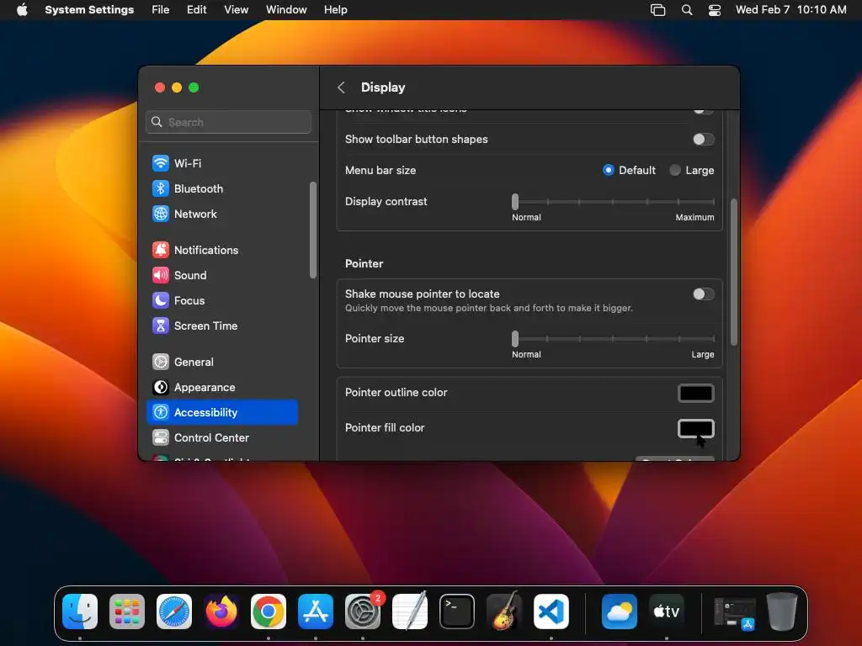
Task: Click the Search field in sidebar
Action: tap(229, 122)
